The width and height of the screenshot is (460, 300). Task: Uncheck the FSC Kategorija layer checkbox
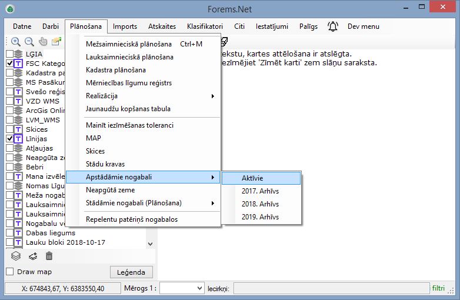[9, 64]
